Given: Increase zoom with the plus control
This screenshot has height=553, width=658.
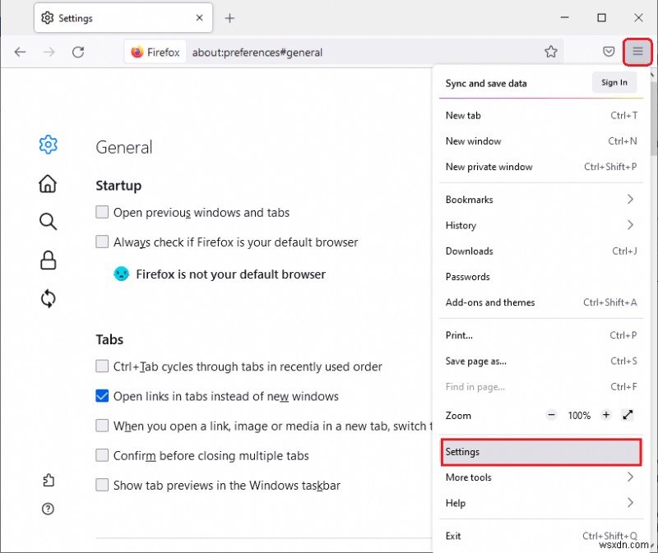Looking at the screenshot, I should click(605, 415).
